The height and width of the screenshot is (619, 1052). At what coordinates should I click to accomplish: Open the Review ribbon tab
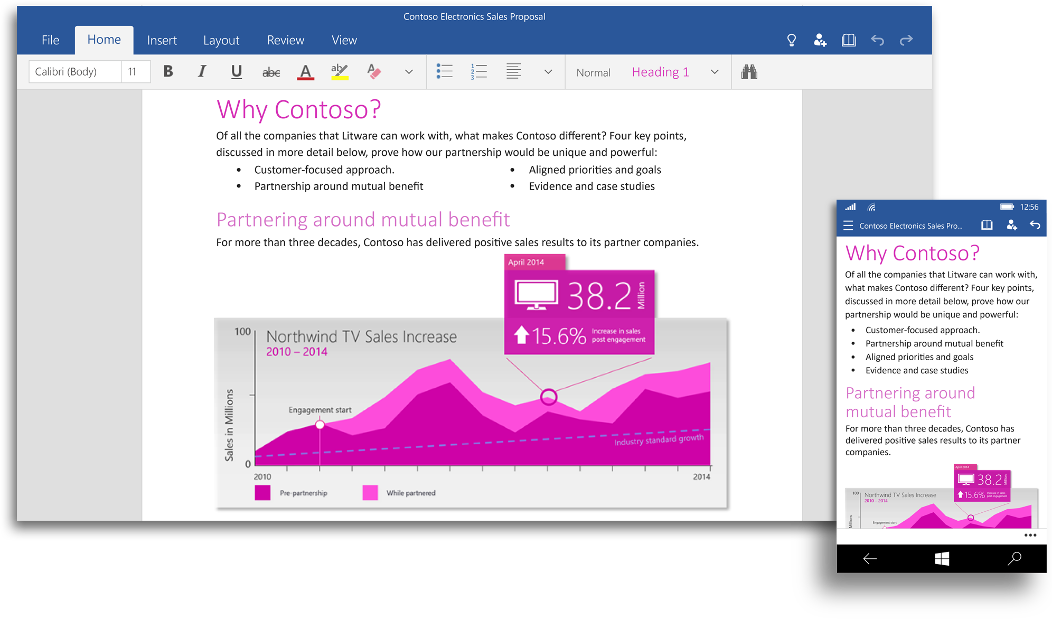[286, 40]
